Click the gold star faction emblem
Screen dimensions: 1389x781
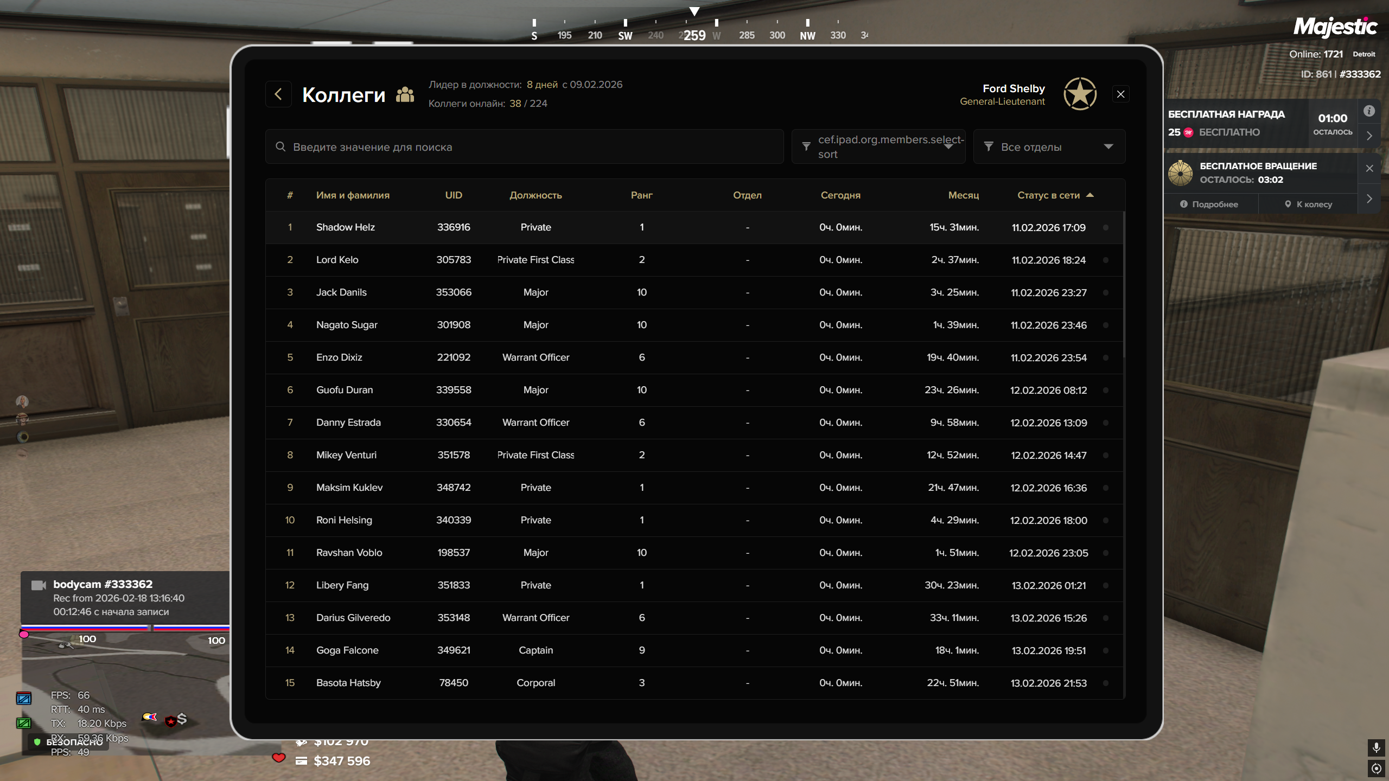click(1080, 94)
